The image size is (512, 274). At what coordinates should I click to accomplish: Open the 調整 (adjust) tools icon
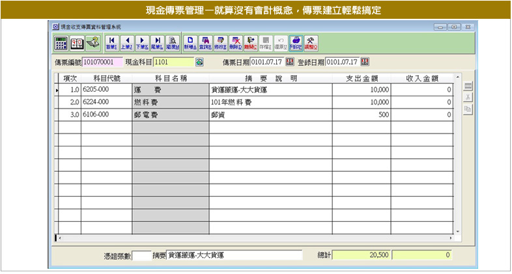(311, 43)
